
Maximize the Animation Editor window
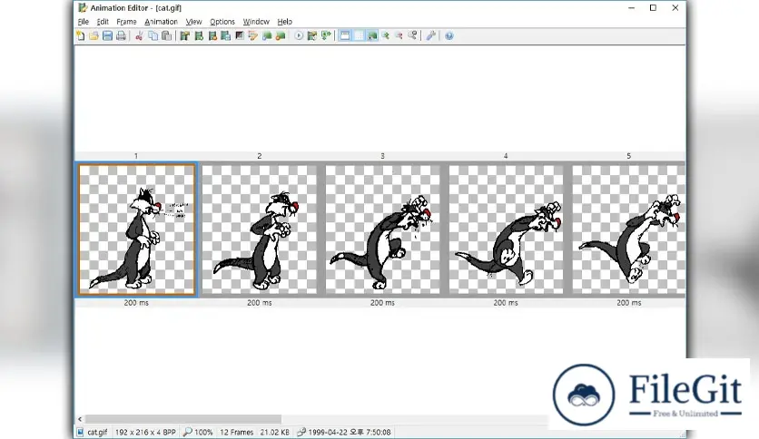pos(653,8)
